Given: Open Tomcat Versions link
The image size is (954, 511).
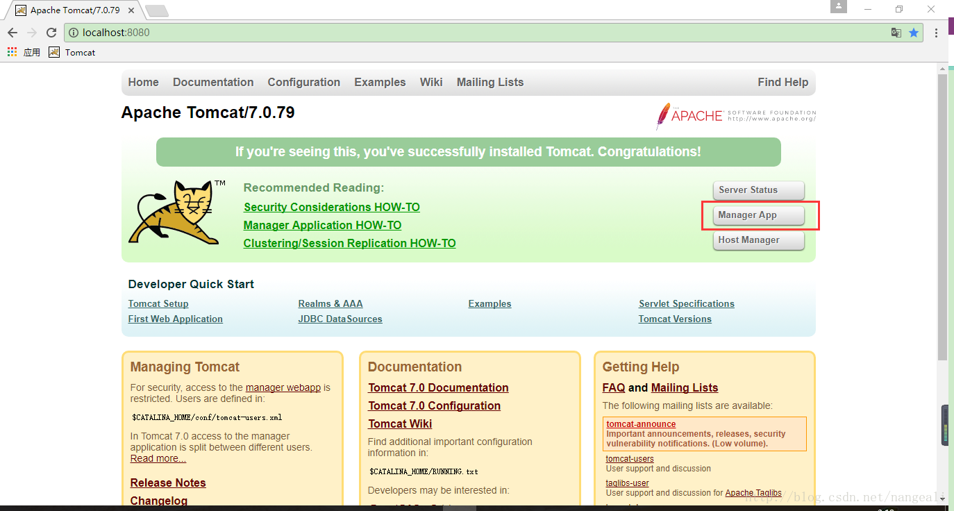Looking at the screenshot, I should click(x=675, y=319).
